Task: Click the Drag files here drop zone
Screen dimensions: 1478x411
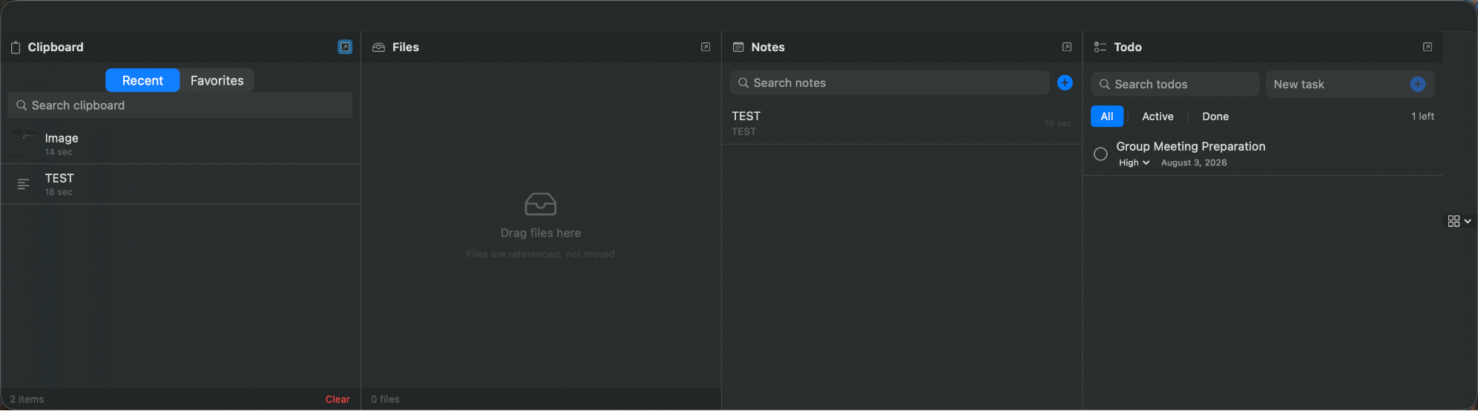Action: point(540,226)
